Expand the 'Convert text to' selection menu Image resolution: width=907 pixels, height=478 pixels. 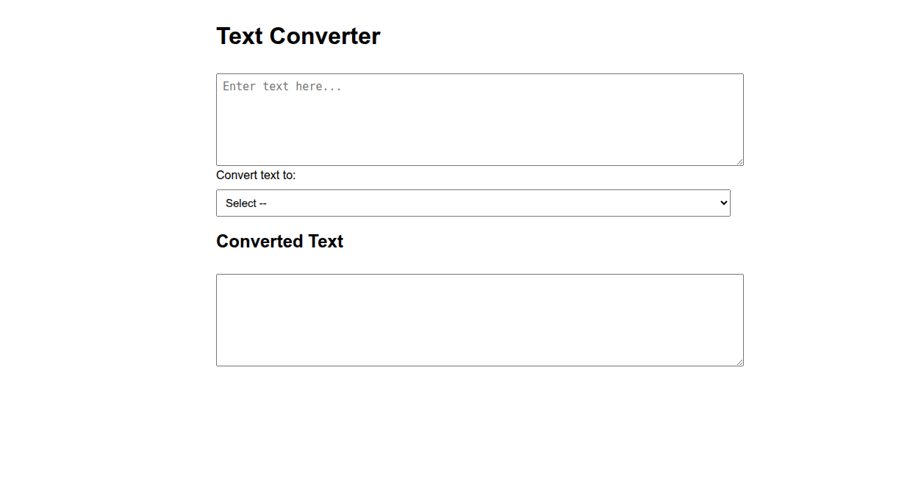click(x=473, y=203)
